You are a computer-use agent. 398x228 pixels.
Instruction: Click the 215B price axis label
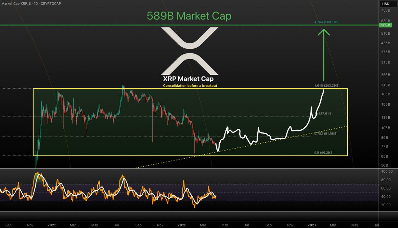(x=386, y=85)
